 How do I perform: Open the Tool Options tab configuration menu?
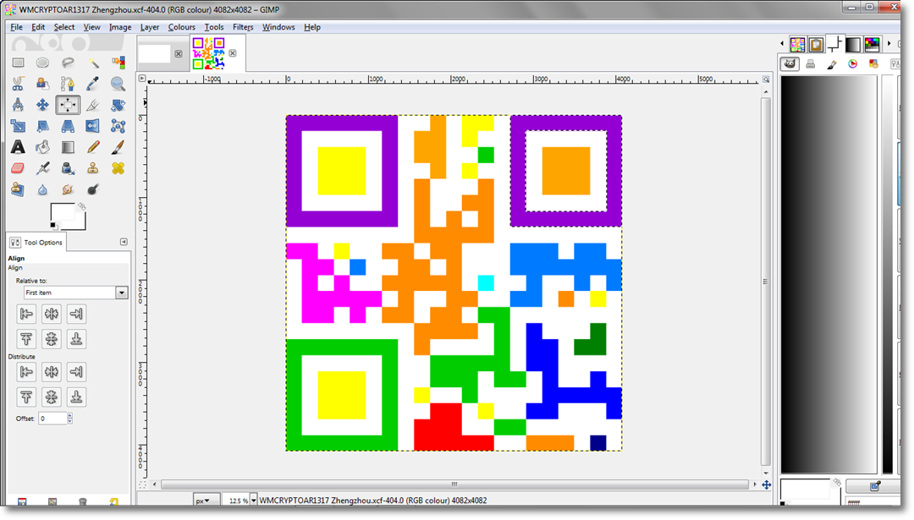[x=124, y=242]
